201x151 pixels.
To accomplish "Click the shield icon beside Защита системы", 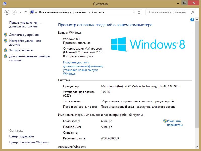I will coord(6,50).
